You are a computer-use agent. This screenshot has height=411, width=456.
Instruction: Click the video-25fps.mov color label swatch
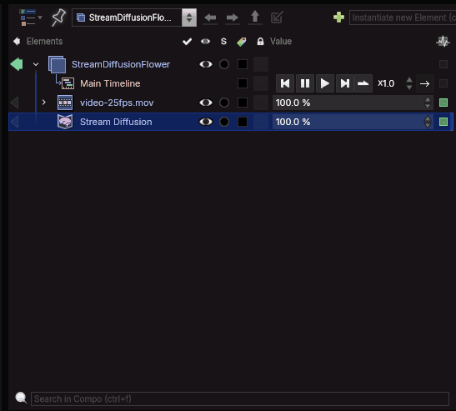point(243,103)
